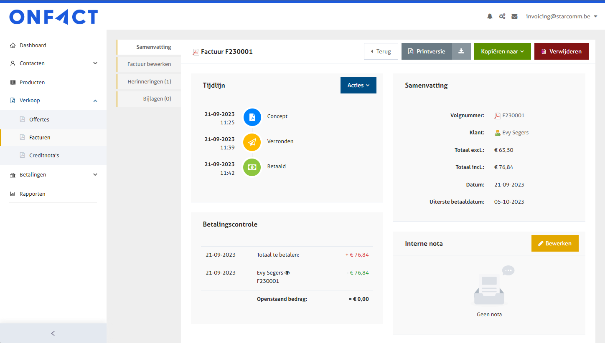The width and height of the screenshot is (605, 343).
Task: Click the download icon beside Printversie
Action: coord(461,51)
